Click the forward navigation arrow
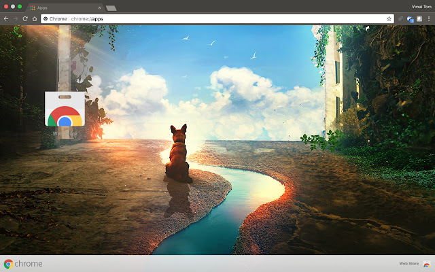The image size is (435, 272). click(16, 19)
